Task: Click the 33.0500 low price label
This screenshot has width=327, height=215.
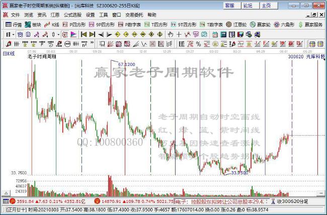Action: [239, 173]
